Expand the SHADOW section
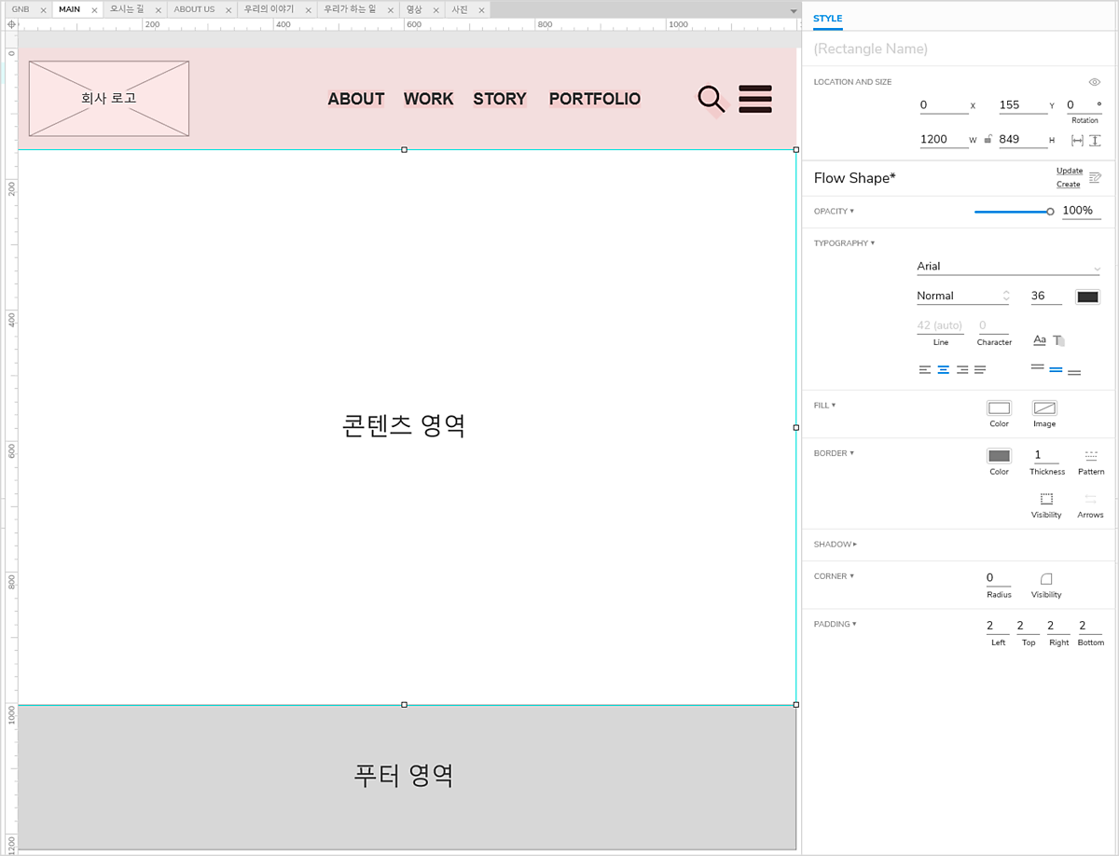The height and width of the screenshot is (856, 1119). click(x=835, y=544)
